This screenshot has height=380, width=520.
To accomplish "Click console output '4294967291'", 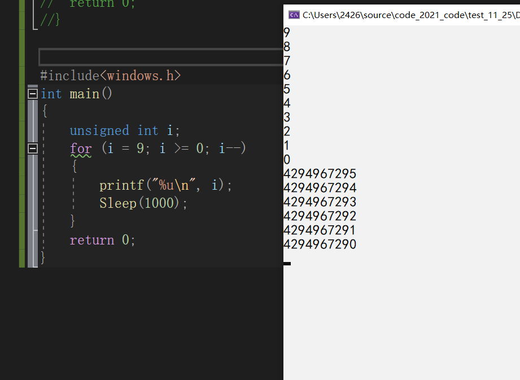I will point(320,230).
